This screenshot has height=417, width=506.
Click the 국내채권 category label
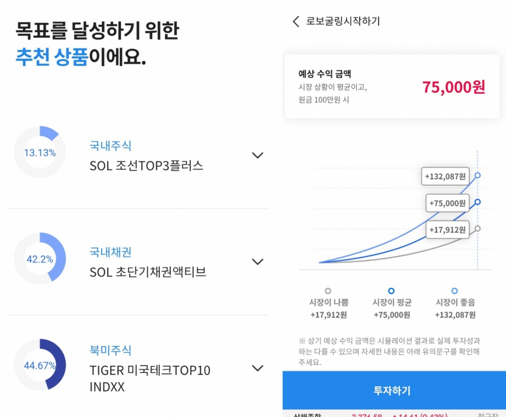110,252
